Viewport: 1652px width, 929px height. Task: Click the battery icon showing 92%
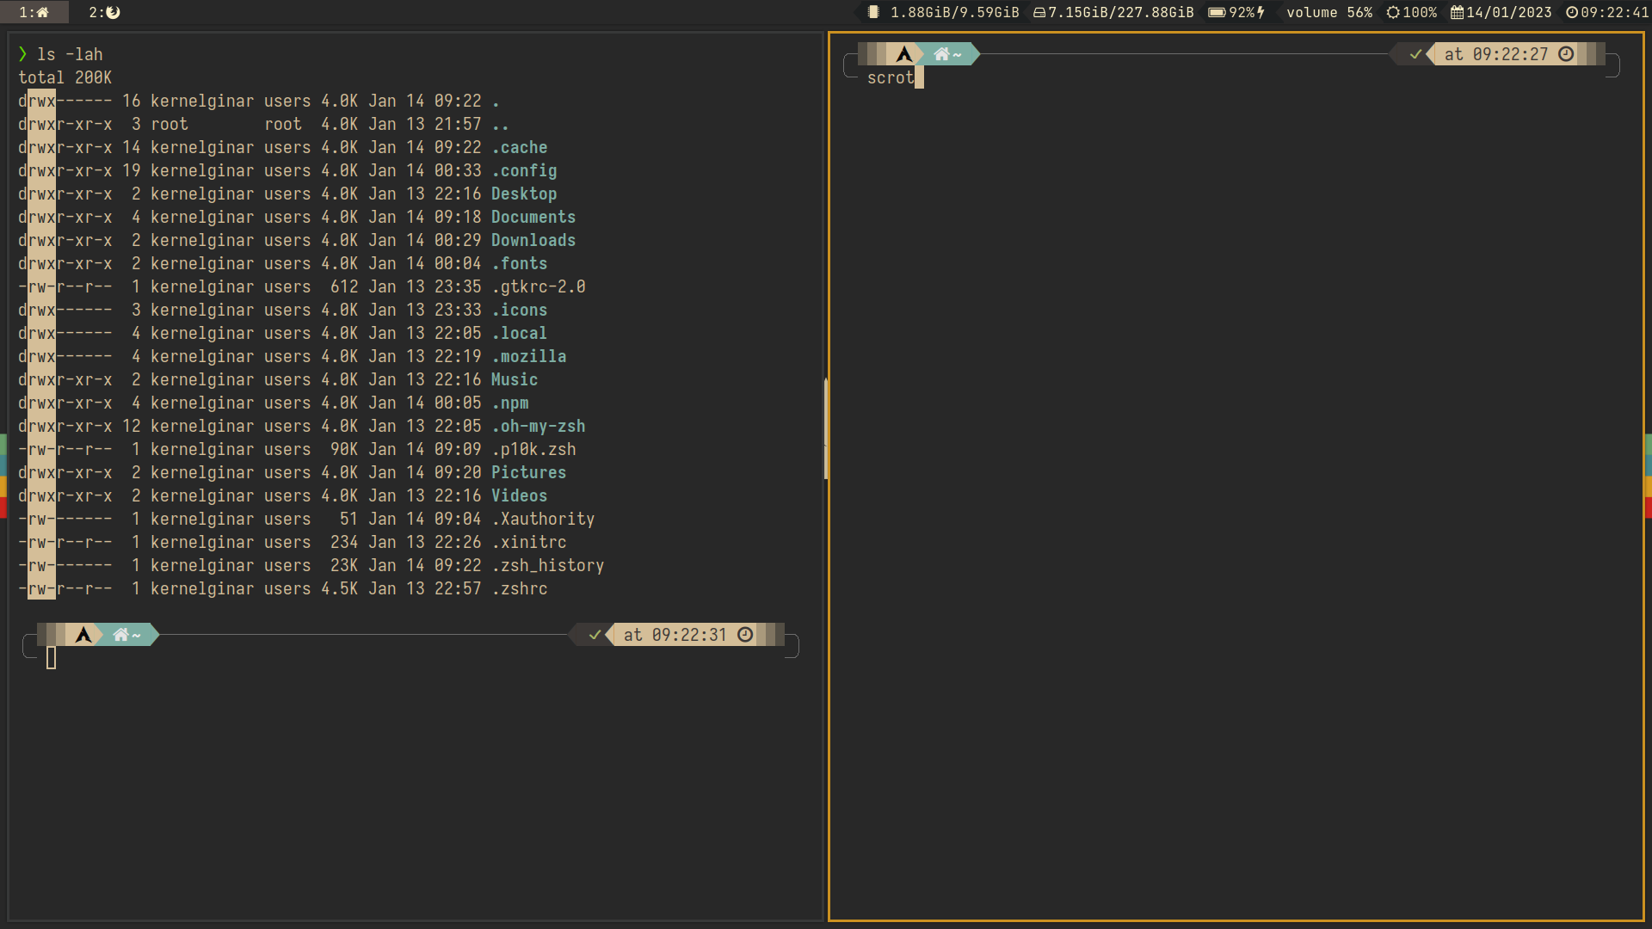pyautogui.click(x=1217, y=12)
